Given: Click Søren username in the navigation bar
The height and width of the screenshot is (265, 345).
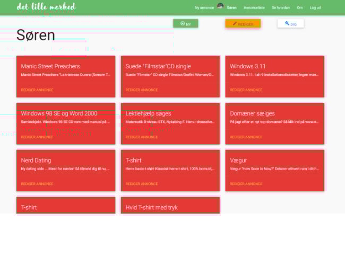Looking at the screenshot, I should click(232, 8).
